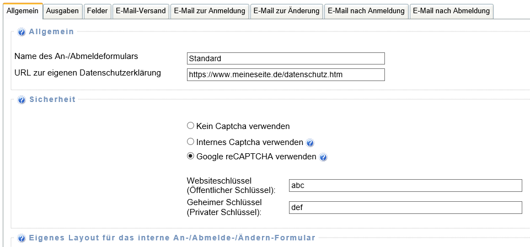Open the E-Mail nach Anmeldung tab
The image size is (530, 247).
click(x=366, y=11)
